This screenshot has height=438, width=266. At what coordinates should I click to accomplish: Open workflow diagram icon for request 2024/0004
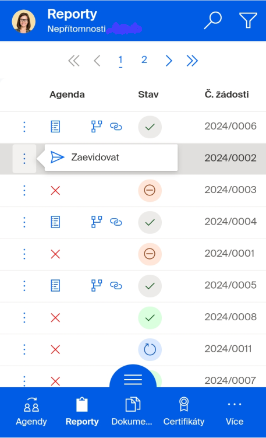coord(97,222)
